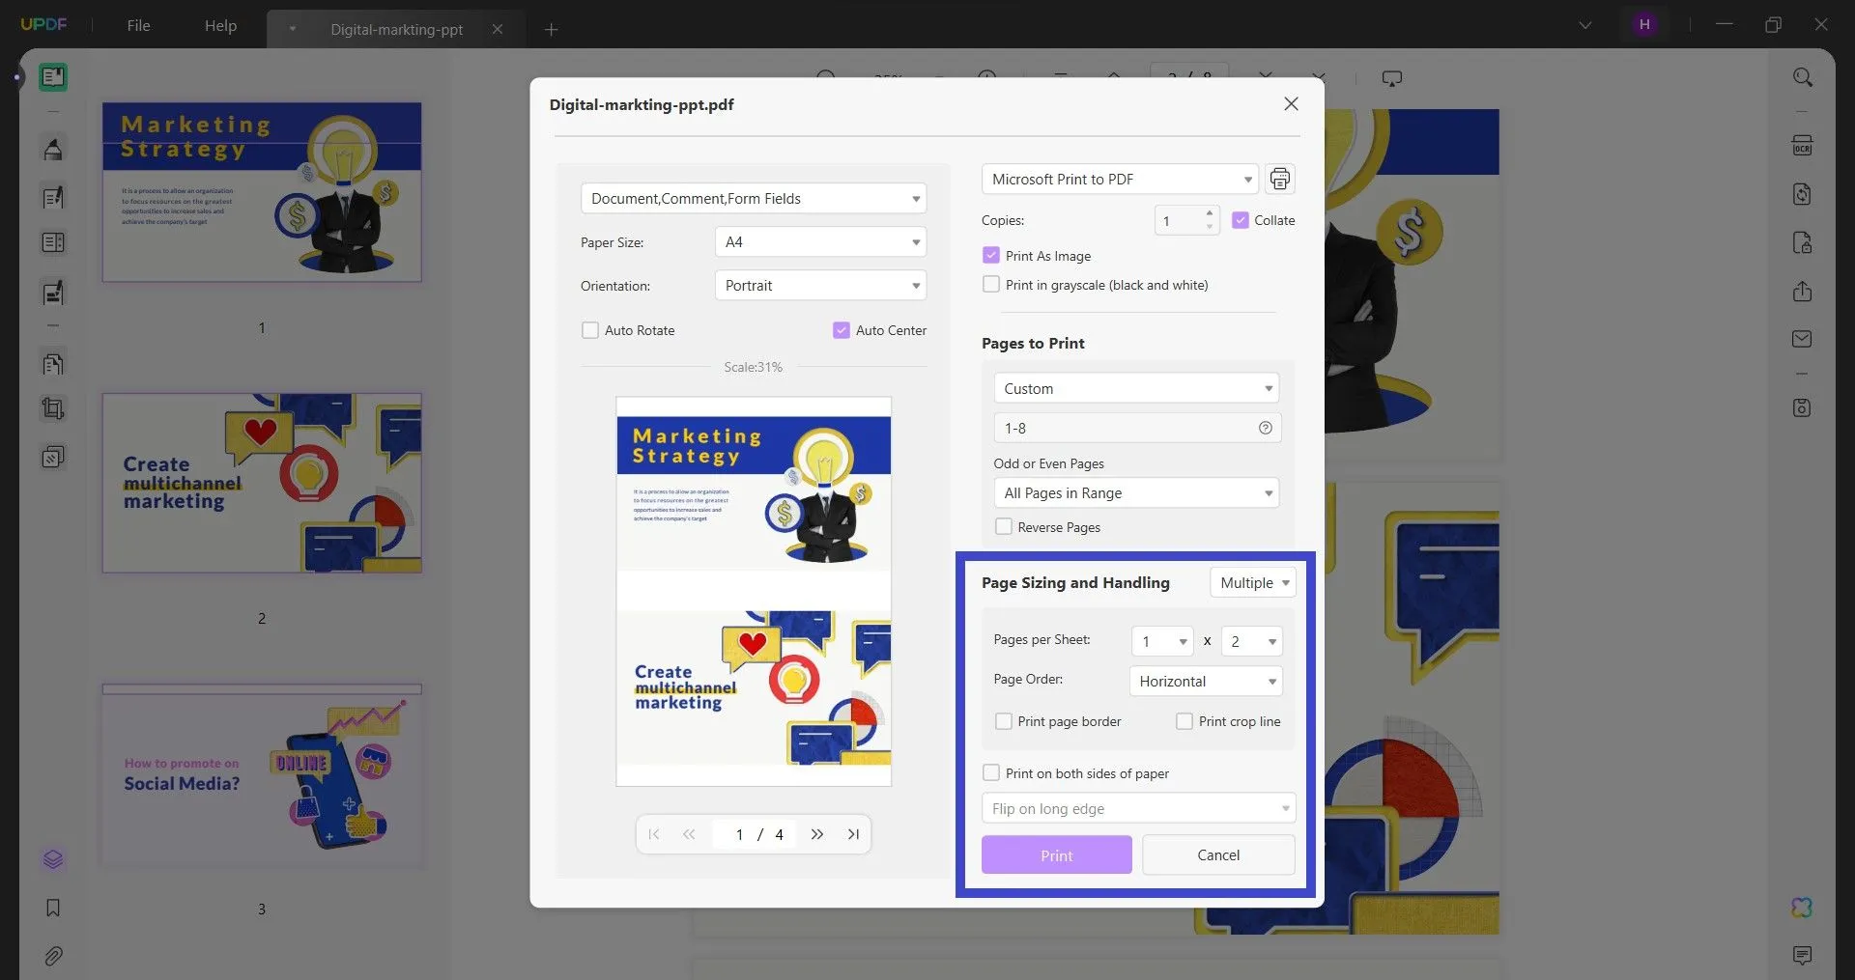Open the Search magnifier in right sidebar
This screenshot has width=1855, height=980.
point(1802,77)
